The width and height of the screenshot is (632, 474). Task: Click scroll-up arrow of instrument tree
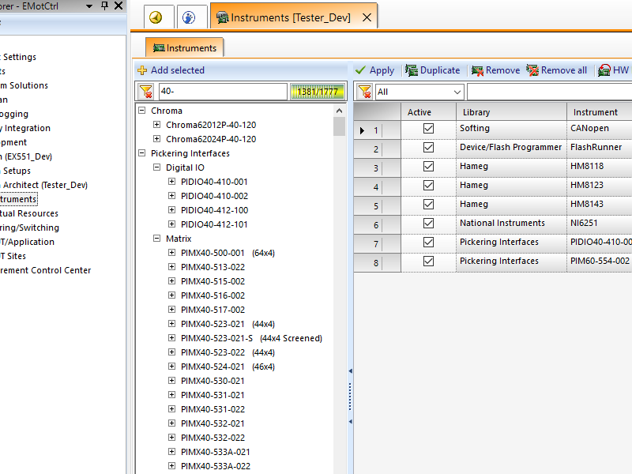340,111
